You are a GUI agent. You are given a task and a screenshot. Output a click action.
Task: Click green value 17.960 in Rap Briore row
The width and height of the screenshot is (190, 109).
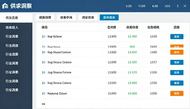132,36
